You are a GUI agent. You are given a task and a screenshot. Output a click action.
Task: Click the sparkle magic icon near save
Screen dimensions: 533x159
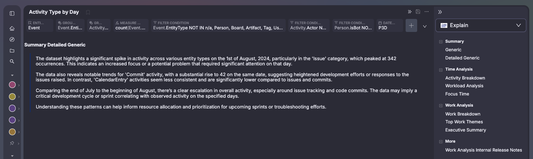(x=410, y=12)
